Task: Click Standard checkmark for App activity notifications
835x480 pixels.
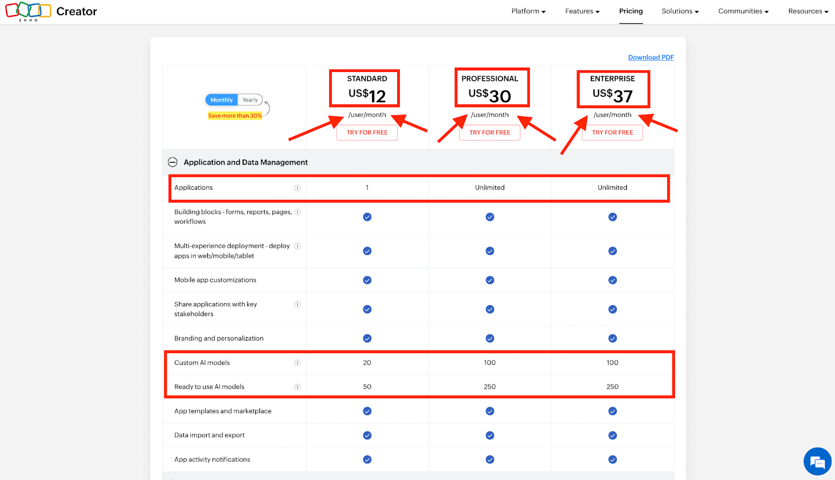Action: (367, 460)
